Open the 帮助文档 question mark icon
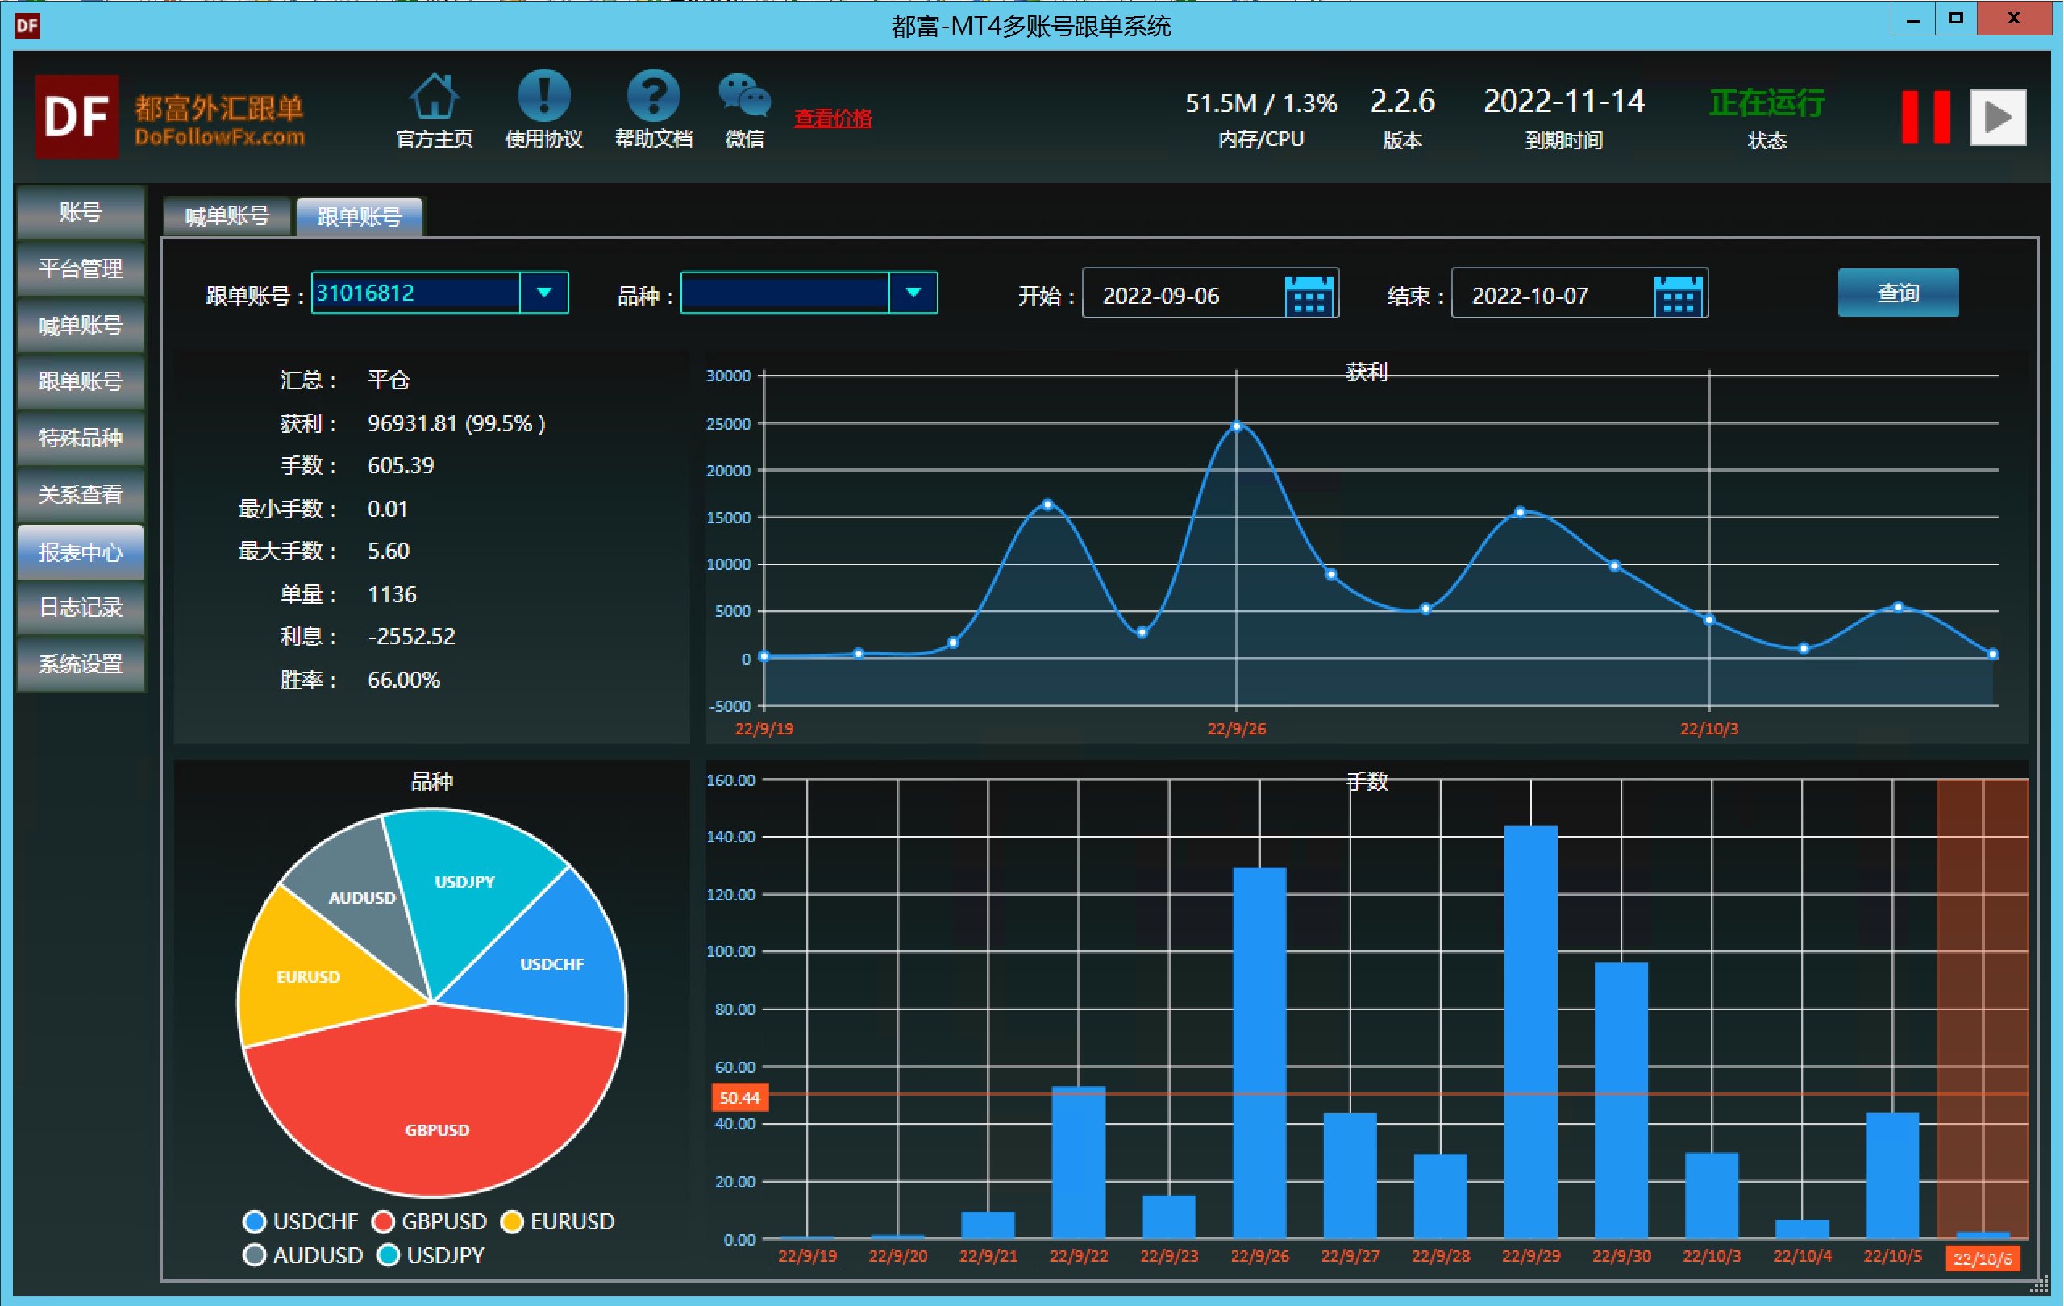The width and height of the screenshot is (2064, 1306). coord(653,97)
